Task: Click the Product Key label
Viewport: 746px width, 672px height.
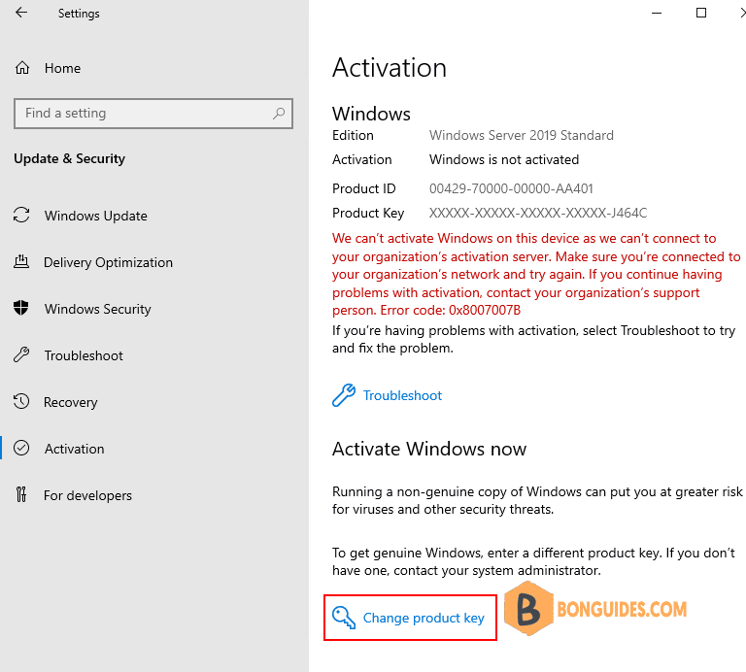Action: (368, 213)
